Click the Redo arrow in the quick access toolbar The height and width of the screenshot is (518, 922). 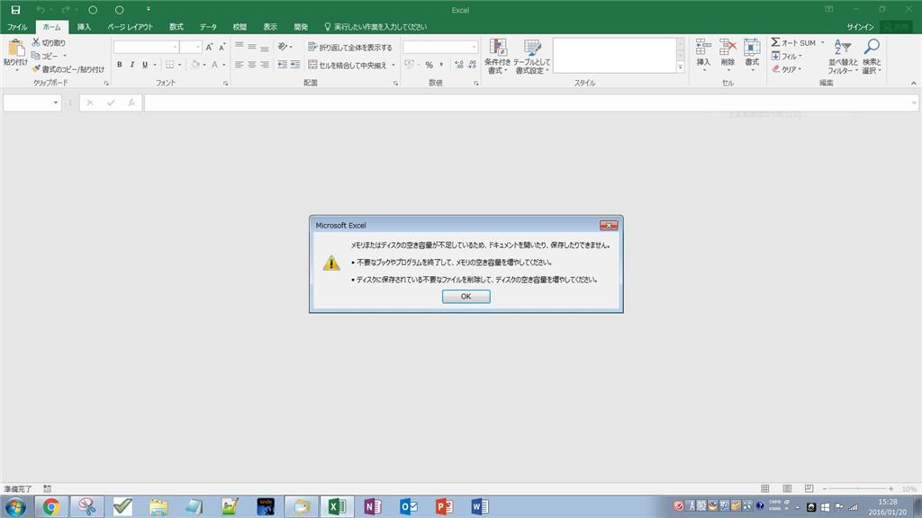(66, 10)
